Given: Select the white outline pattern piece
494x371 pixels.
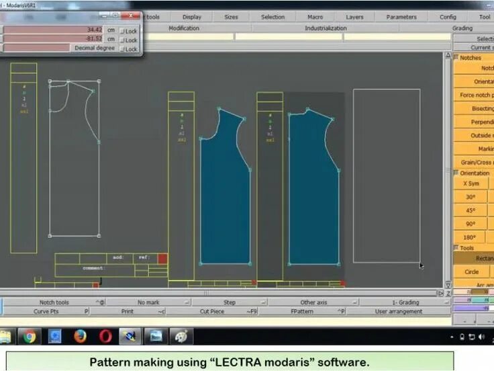Looking at the screenshot, I should pos(75,158).
